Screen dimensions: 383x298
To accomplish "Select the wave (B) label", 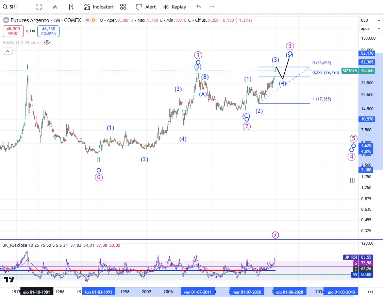I will point(205,77).
